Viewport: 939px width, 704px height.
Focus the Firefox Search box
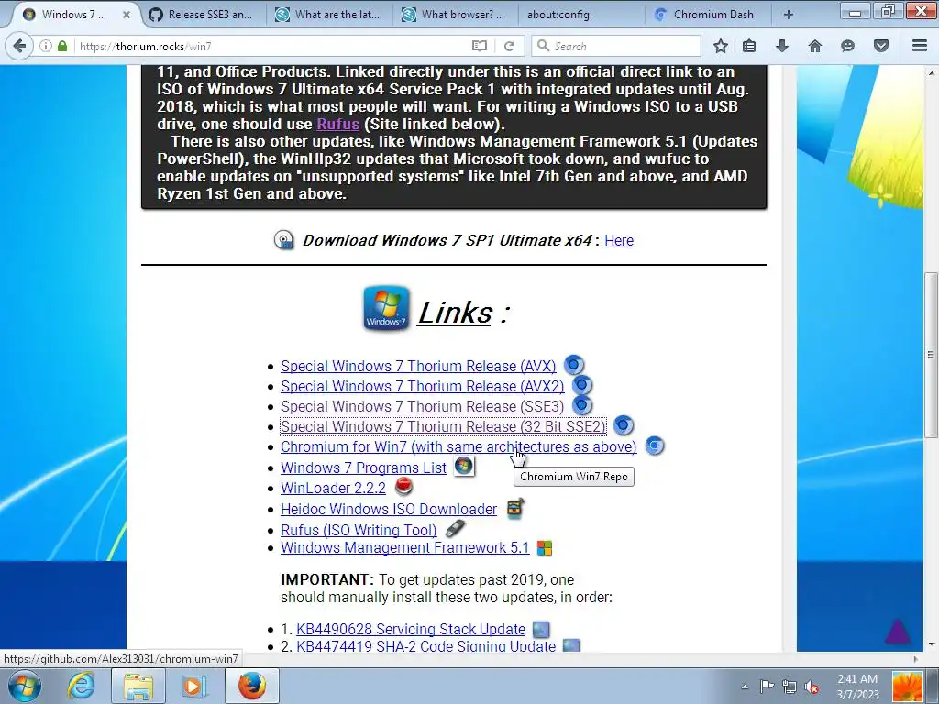[617, 46]
